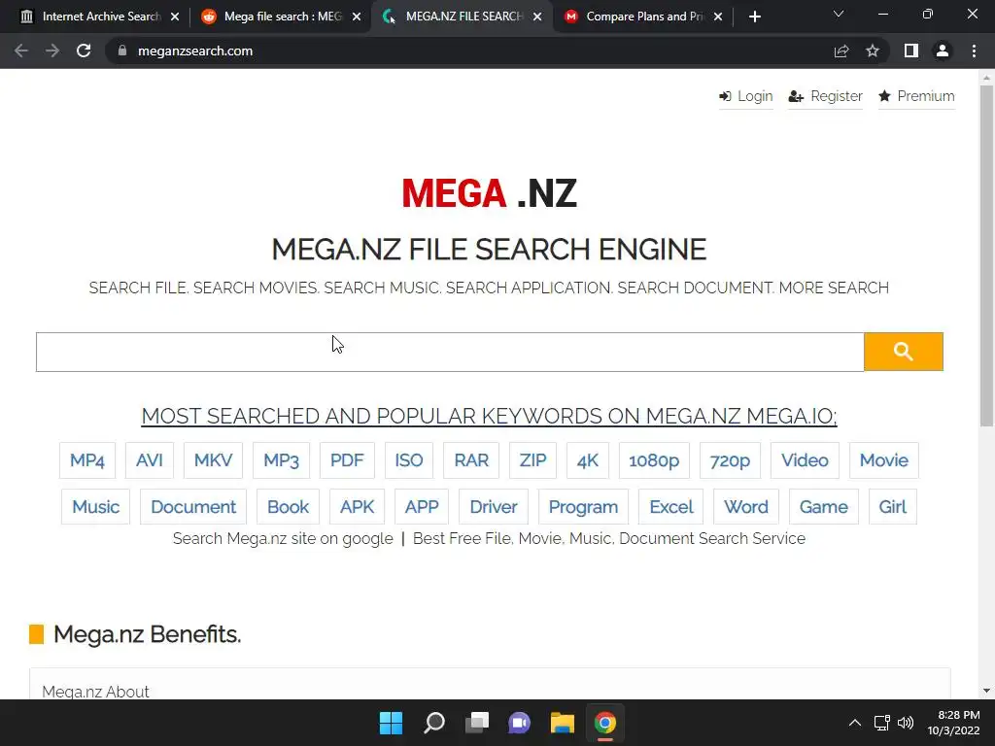Choose the Program keyword
The height and width of the screenshot is (746, 995).
(583, 507)
